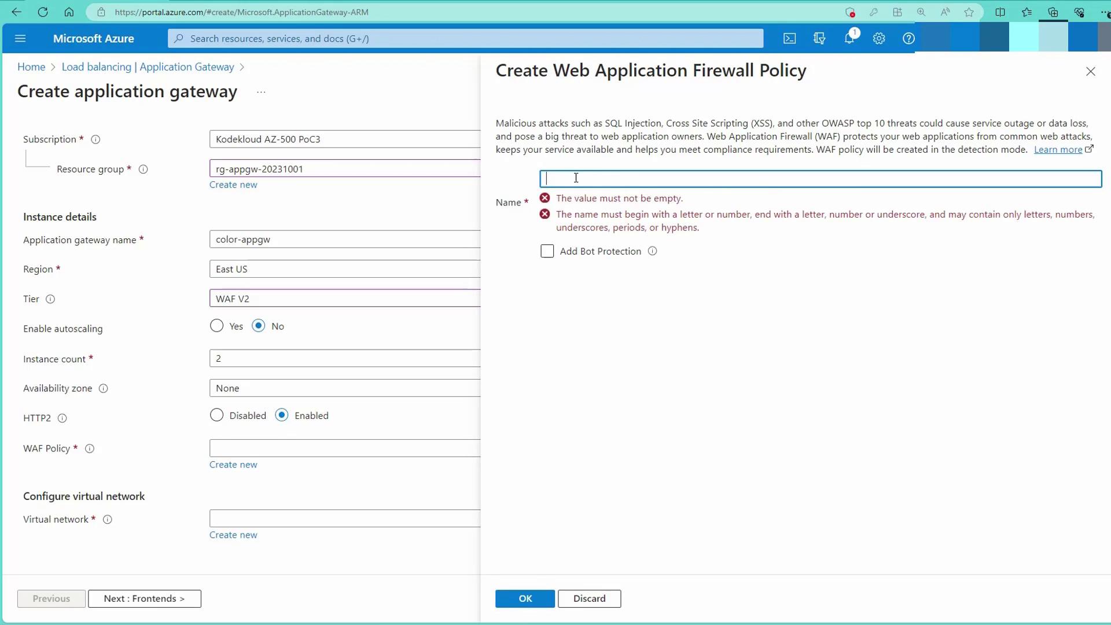Enable the Add Bot Protection checkbox

547,251
